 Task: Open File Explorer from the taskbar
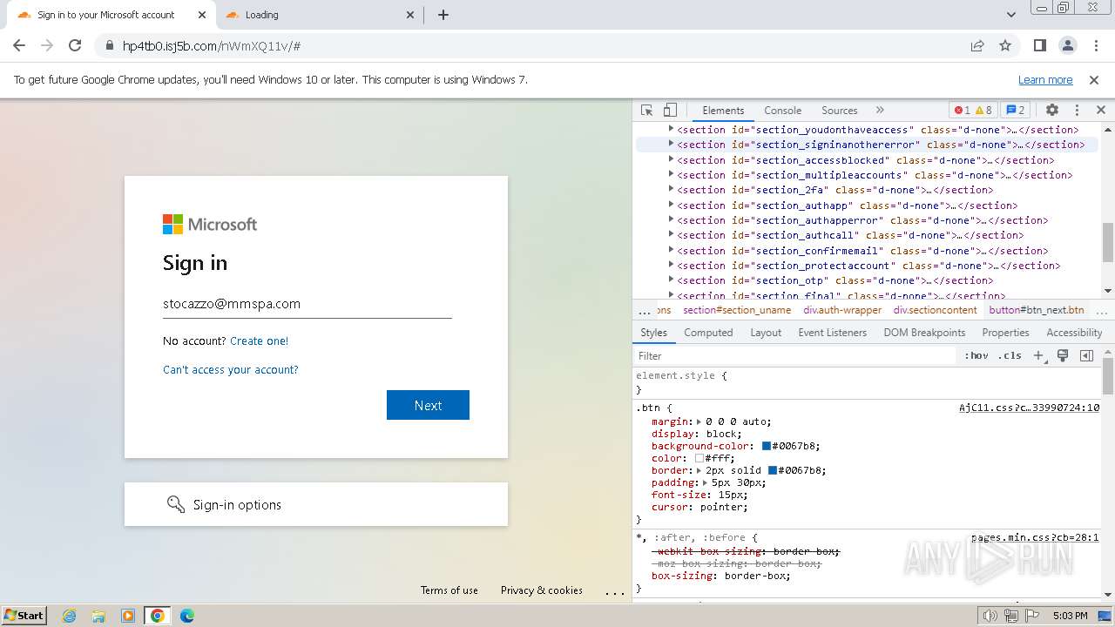point(98,616)
